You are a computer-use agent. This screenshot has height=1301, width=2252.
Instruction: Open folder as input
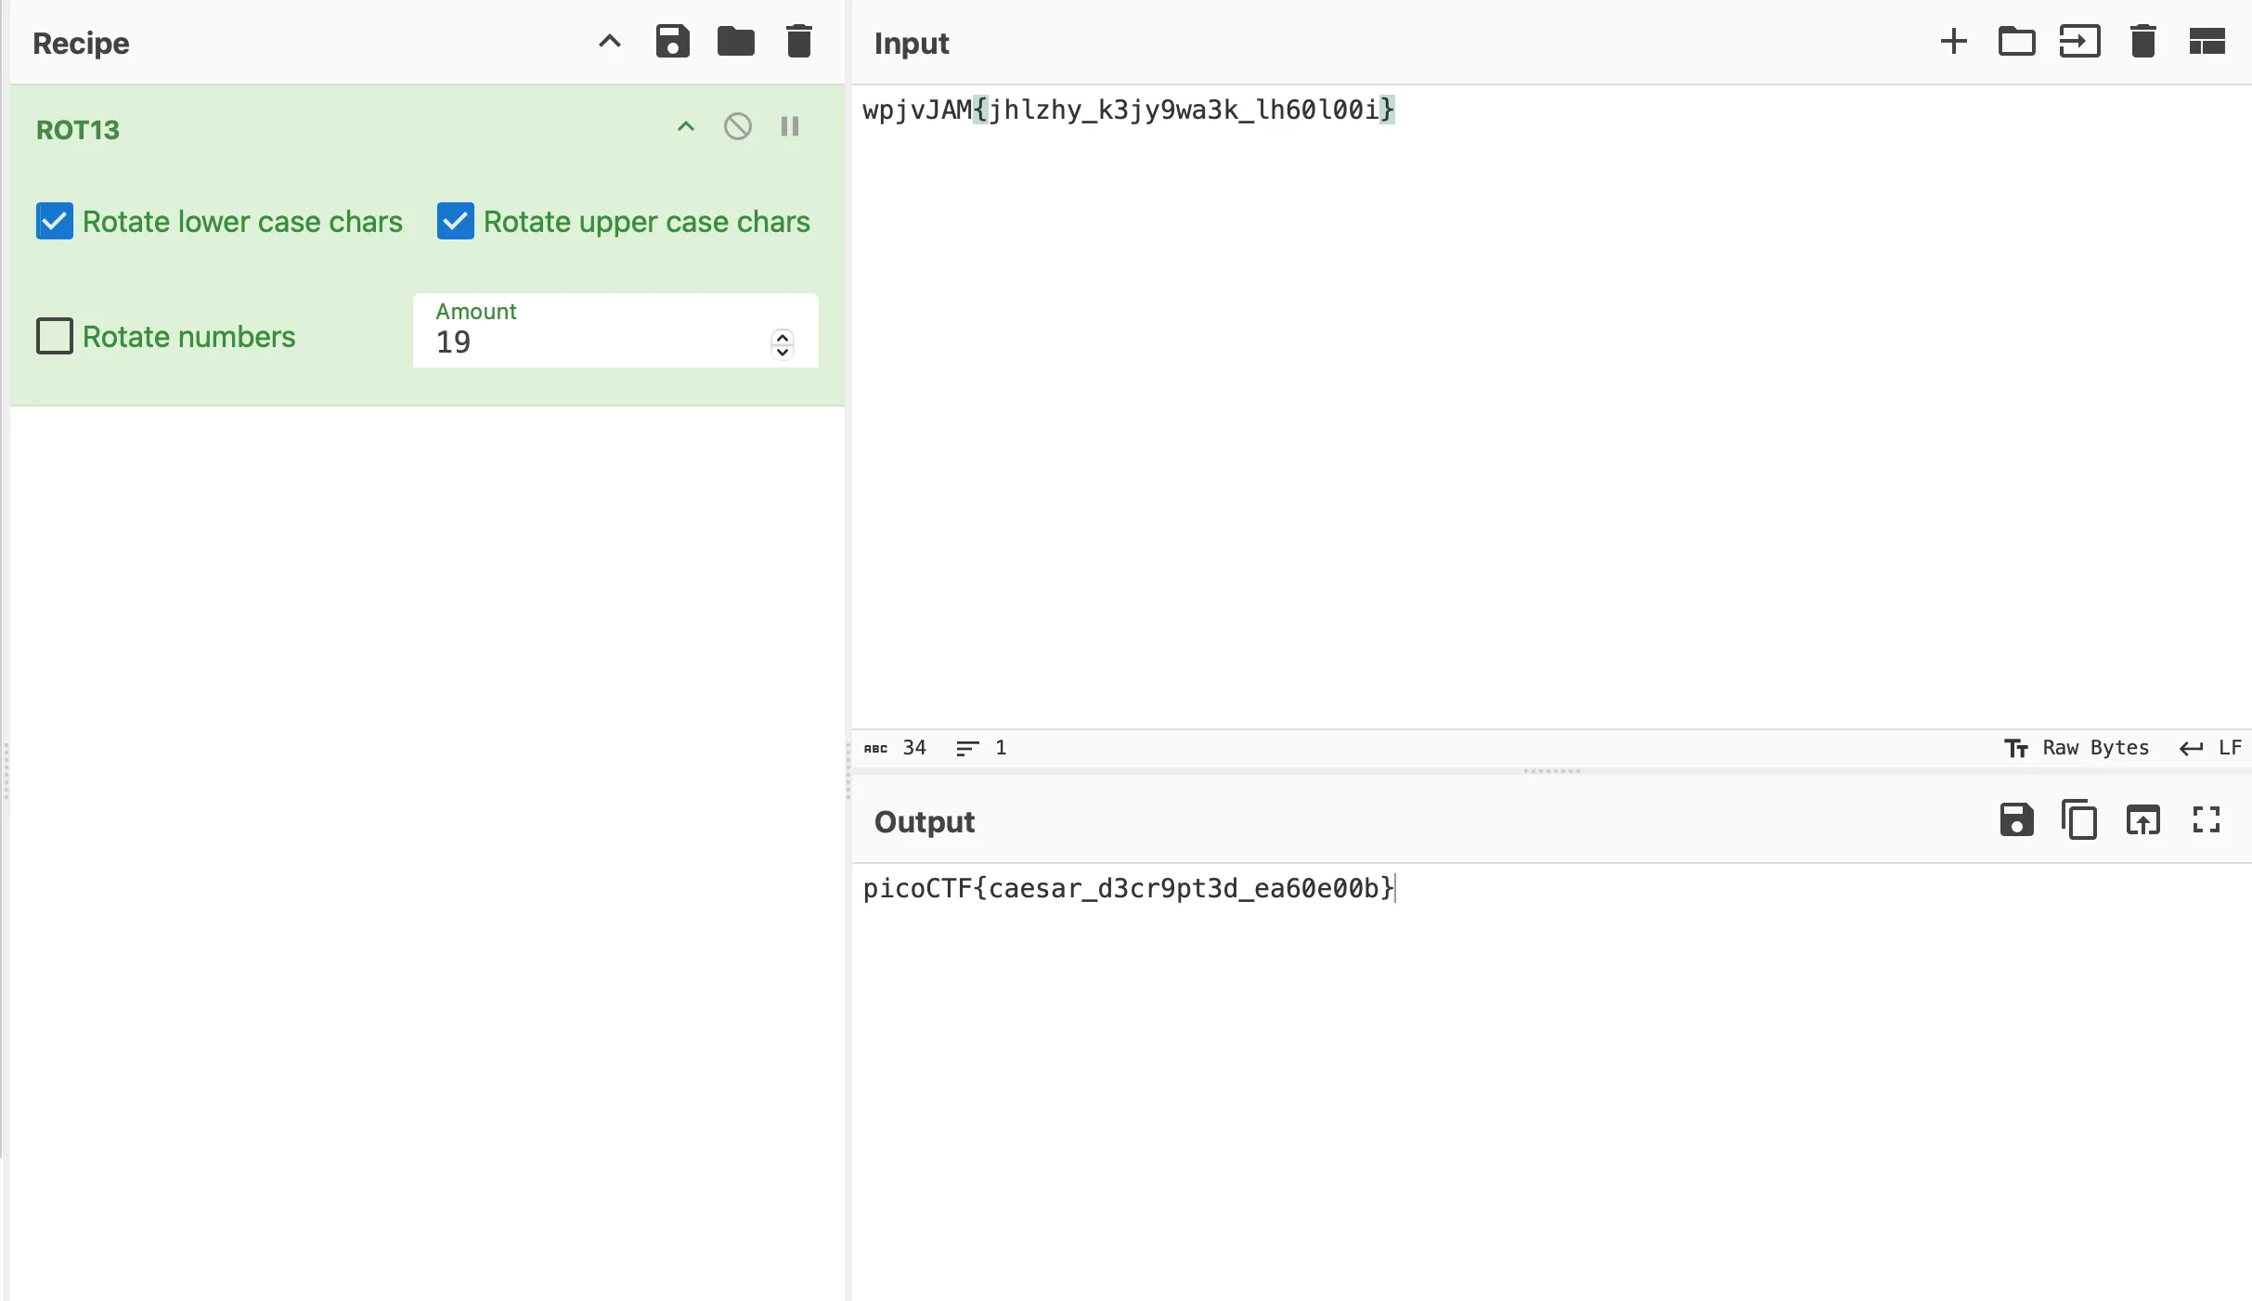[x=2016, y=42]
